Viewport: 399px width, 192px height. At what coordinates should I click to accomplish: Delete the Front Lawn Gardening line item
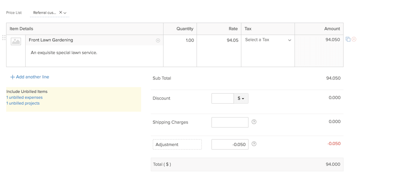[353, 39]
